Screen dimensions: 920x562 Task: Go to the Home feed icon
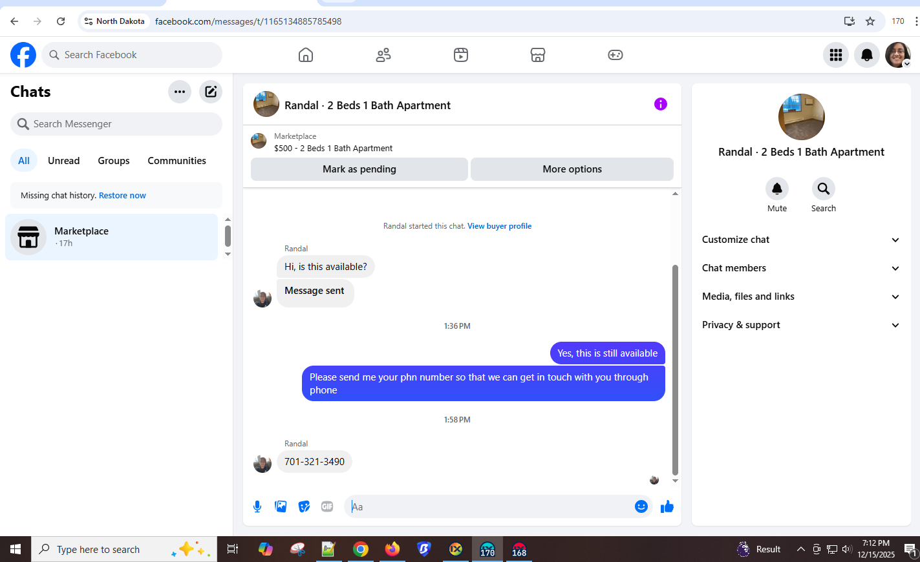(306, 55)
